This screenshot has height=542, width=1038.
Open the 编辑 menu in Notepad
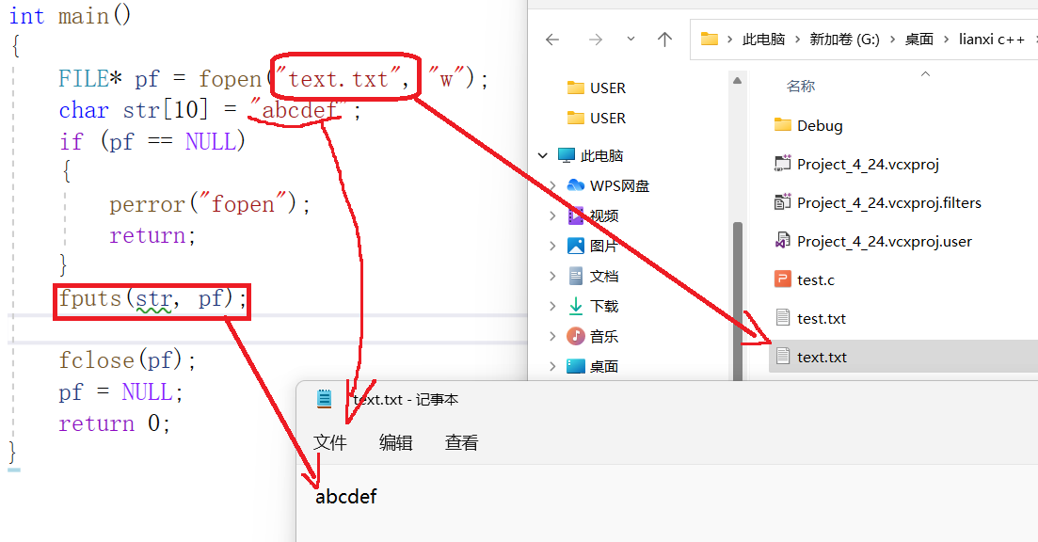pos(396,443)
